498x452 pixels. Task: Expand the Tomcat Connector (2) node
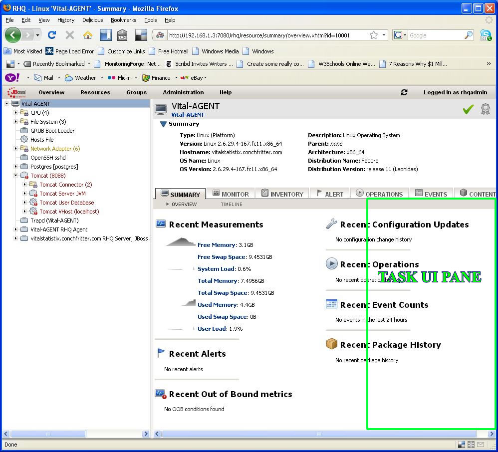point(25,184)
